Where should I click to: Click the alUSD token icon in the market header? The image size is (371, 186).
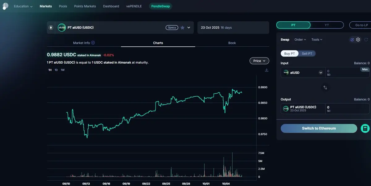click(62, 27)
